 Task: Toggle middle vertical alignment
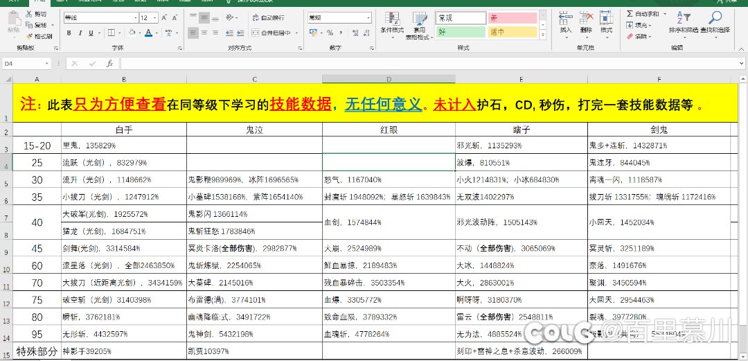tap(204, 18)
